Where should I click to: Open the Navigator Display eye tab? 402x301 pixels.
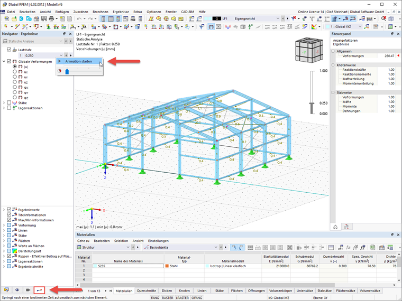pyautogui.click(x=17, y=290)
